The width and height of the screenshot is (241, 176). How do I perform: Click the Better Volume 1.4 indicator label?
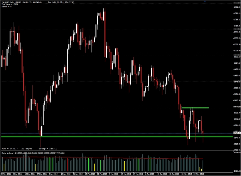33,153
